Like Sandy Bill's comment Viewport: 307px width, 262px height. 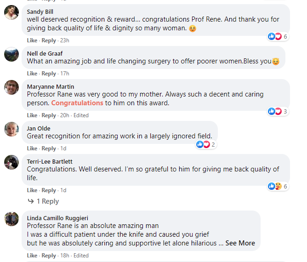[x=32, y=40]
